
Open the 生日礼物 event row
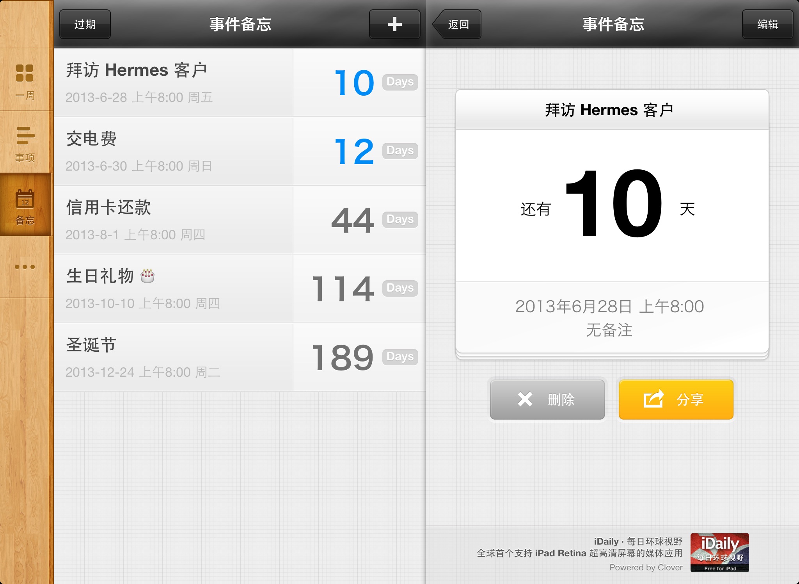tap(240, 289)
